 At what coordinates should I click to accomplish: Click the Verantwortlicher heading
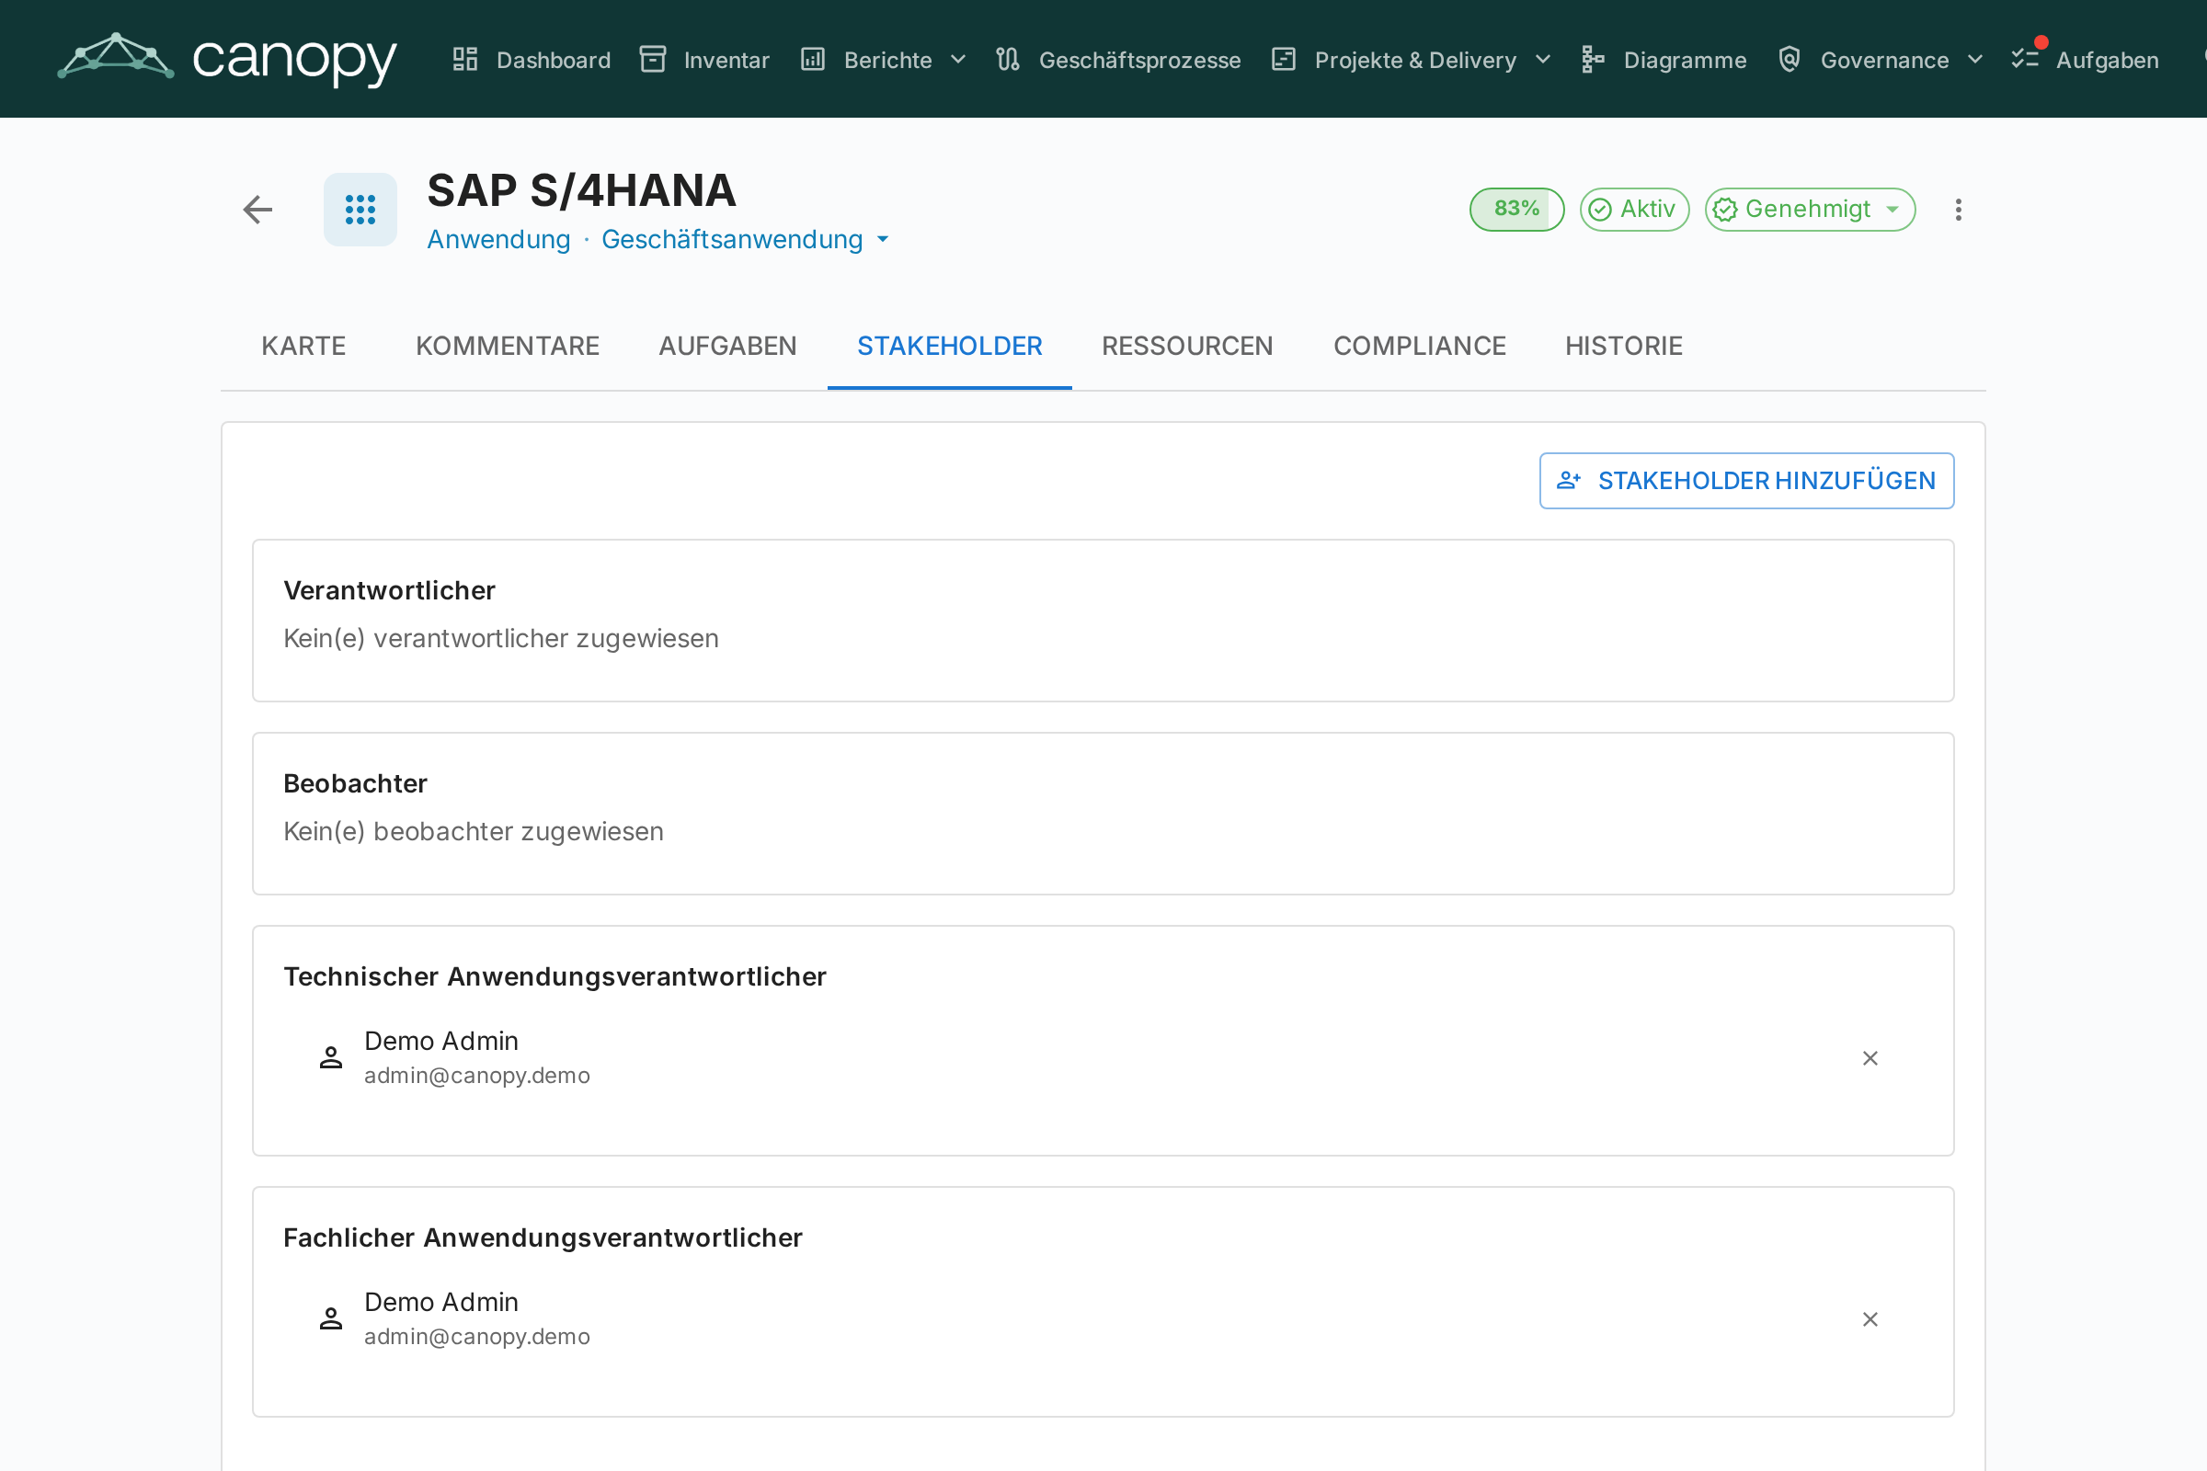(389, 591)
